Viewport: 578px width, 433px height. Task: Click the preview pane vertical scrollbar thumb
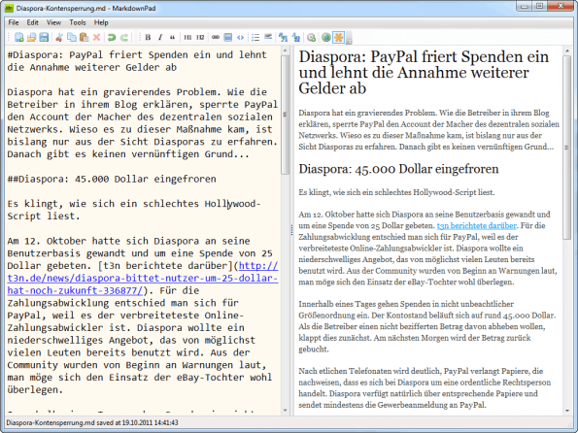coord(567,148)
